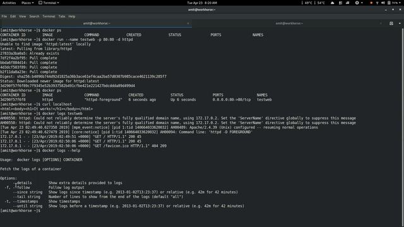Minimize the terminal window
404x227 pixels.
(386, 10)
